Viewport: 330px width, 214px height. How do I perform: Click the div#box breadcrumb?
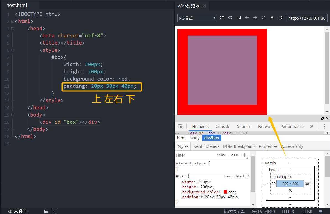212,138
